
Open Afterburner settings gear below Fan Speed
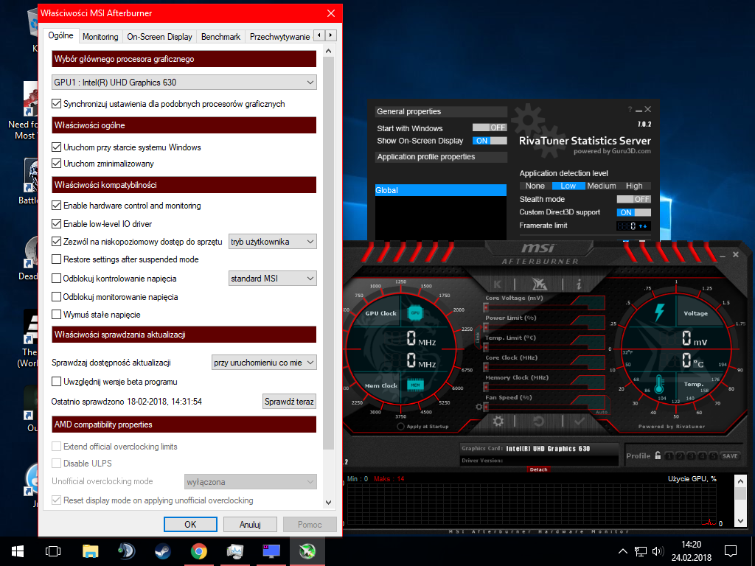498,421
